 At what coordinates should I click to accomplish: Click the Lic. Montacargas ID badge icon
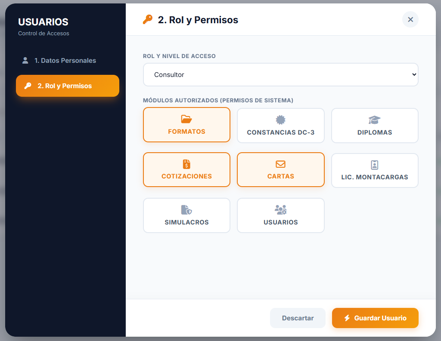374,165
